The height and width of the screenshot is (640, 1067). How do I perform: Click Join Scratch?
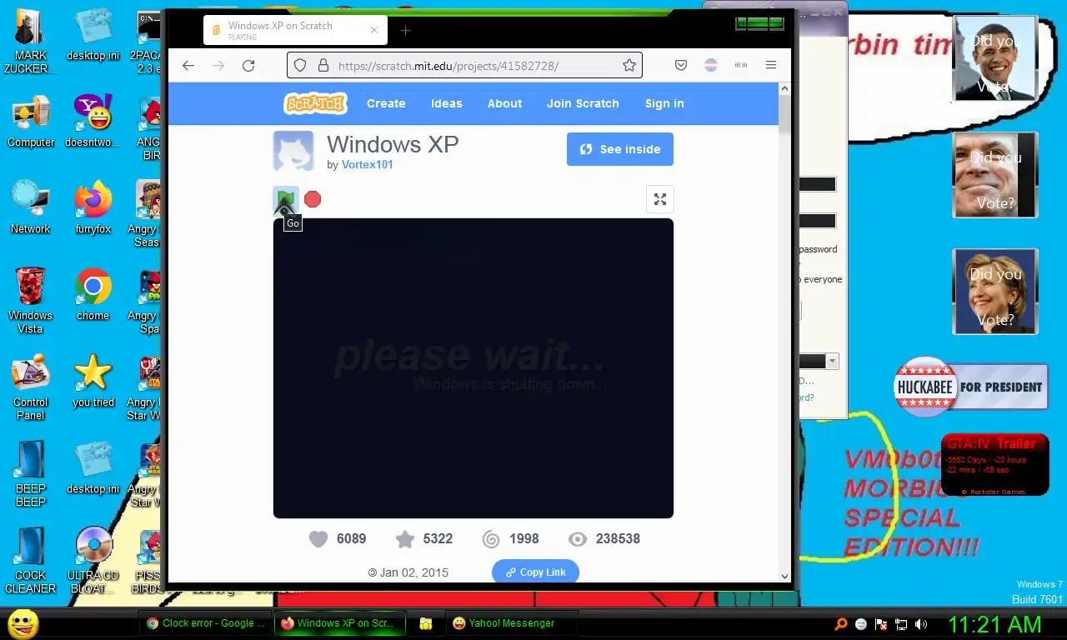click(x=583, y=103)
